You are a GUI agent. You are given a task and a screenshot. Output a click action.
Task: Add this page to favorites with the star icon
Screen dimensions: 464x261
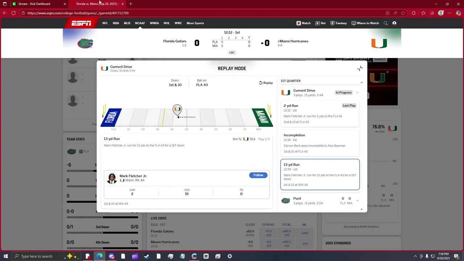[x=403, y=13]
